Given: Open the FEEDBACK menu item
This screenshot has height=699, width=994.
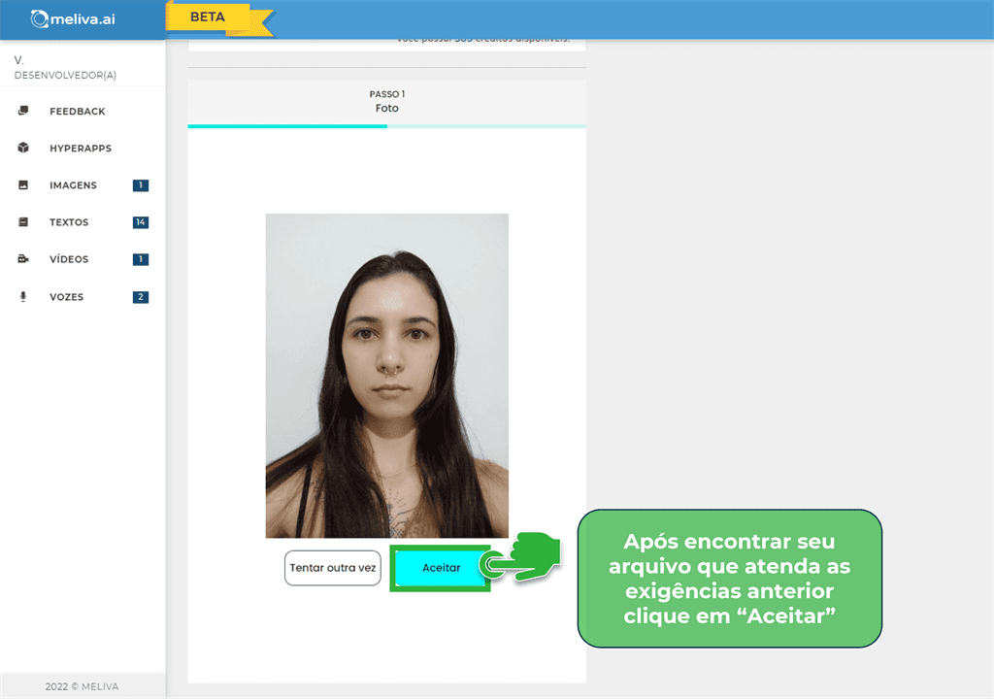Looking at the screenshot, I should pyautogui.click(x=78, y=111).
